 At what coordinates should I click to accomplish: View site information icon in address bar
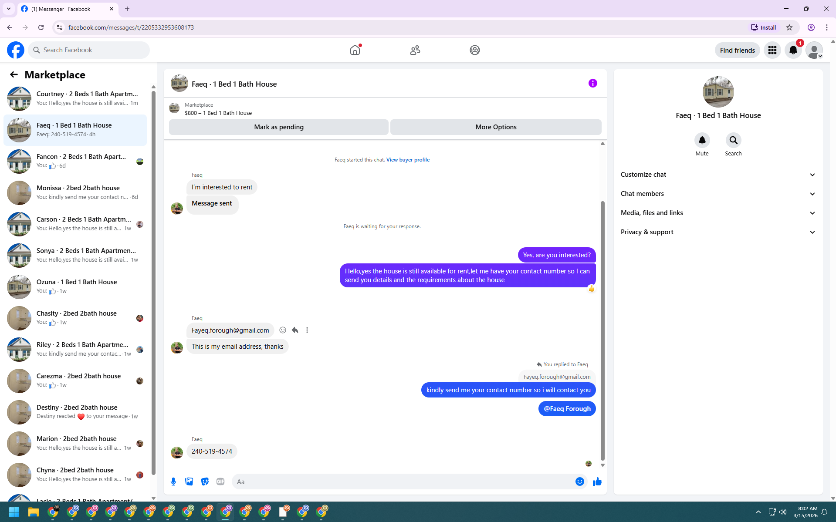(x=60, y=27)
